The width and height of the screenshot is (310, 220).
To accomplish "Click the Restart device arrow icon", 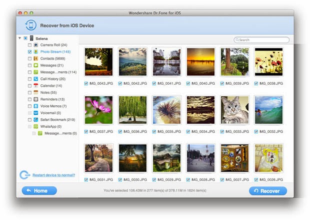I will point(24,175).
